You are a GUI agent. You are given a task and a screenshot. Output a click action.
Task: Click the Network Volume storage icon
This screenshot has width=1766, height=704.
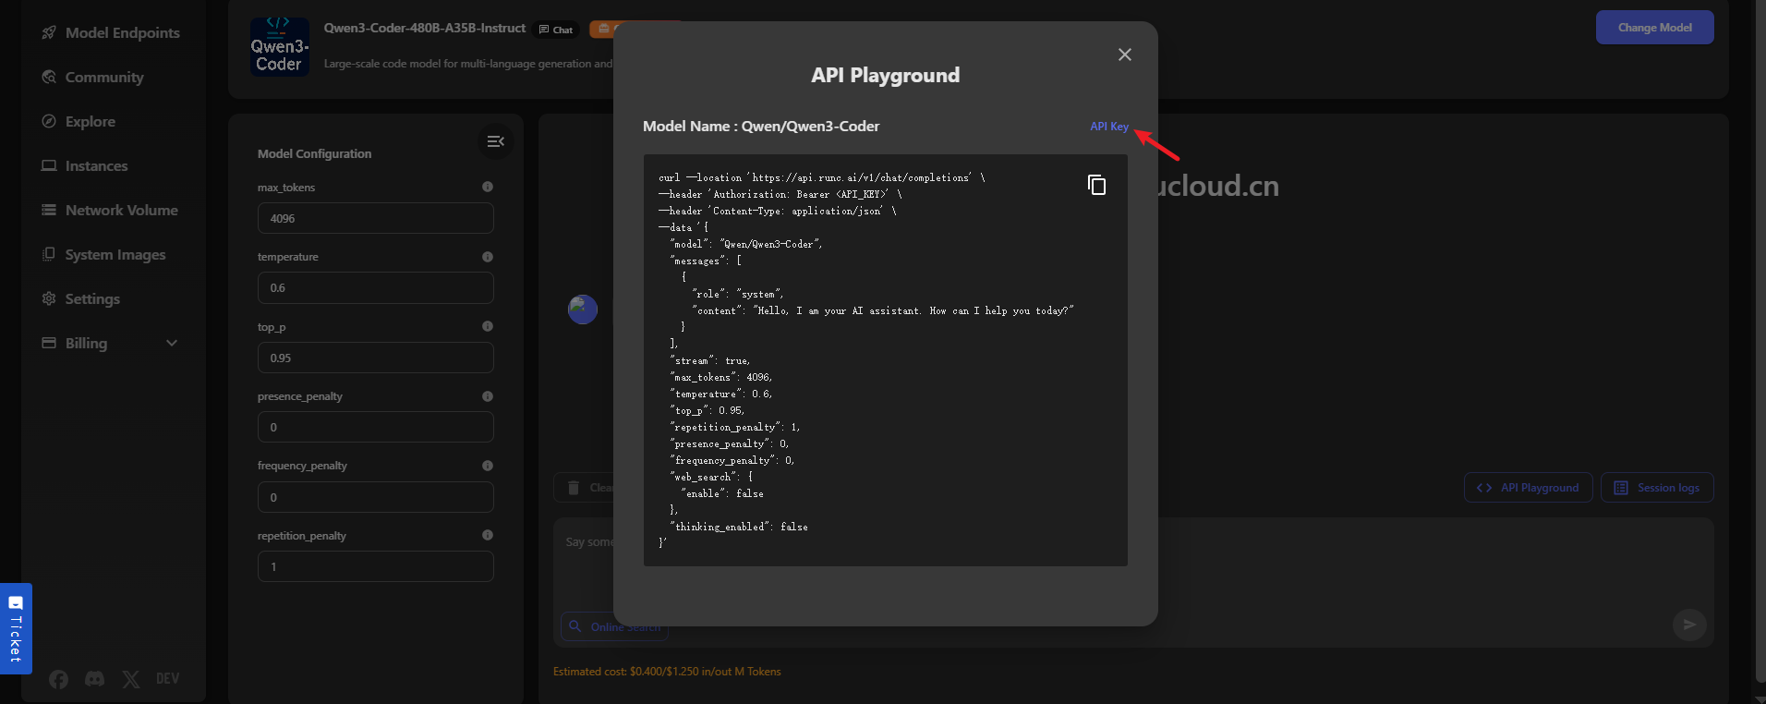pos(49,210)
